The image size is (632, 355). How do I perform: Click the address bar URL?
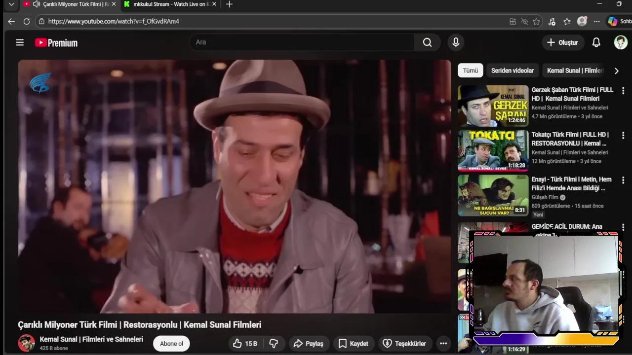click(x=114, y=22)
